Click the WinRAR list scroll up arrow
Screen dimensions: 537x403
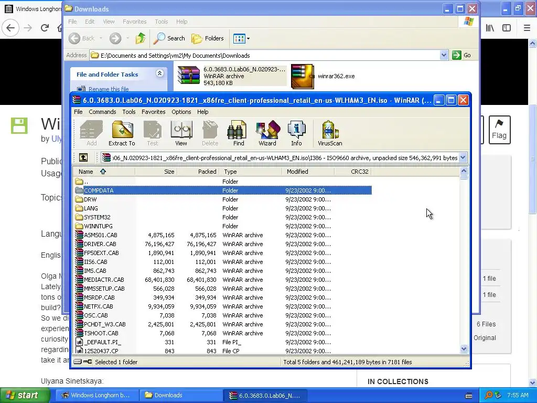(x=464, y=171)
